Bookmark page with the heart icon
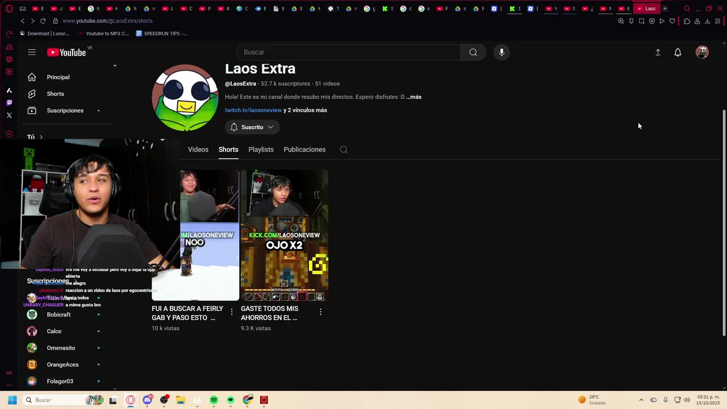Viewport: 727px width, 409px height. pyautogui.click(x=672, y=21)
